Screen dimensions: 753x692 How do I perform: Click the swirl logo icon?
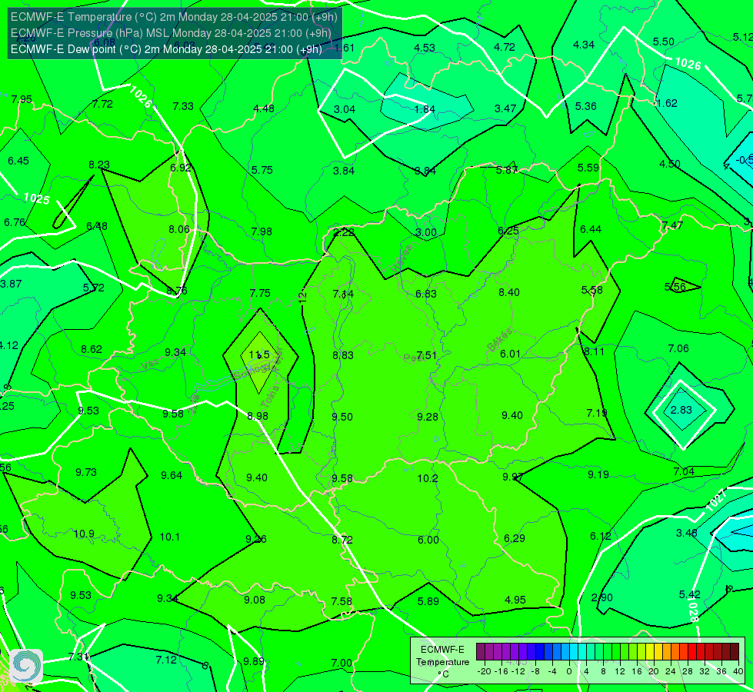click(x=26, y=666)
